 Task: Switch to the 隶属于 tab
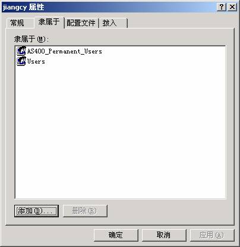point(49,22)
